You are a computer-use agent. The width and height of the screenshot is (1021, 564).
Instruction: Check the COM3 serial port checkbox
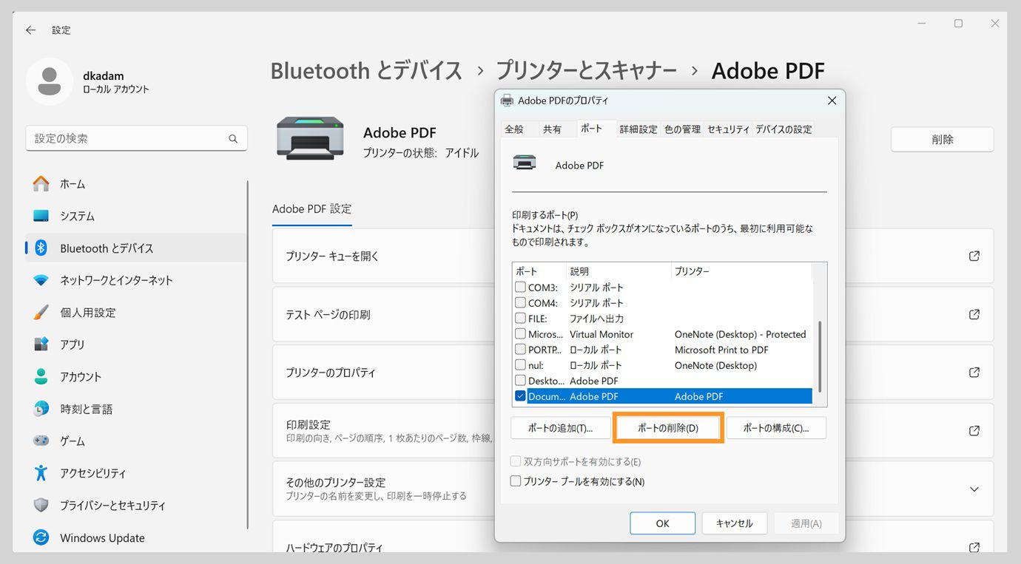click(520, 287)
